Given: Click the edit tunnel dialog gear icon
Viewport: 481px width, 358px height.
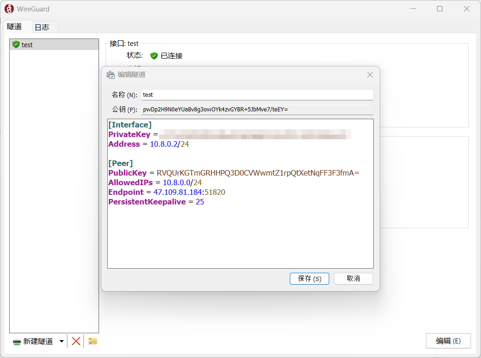Looking at the screenshot, I should pos(111,75).
